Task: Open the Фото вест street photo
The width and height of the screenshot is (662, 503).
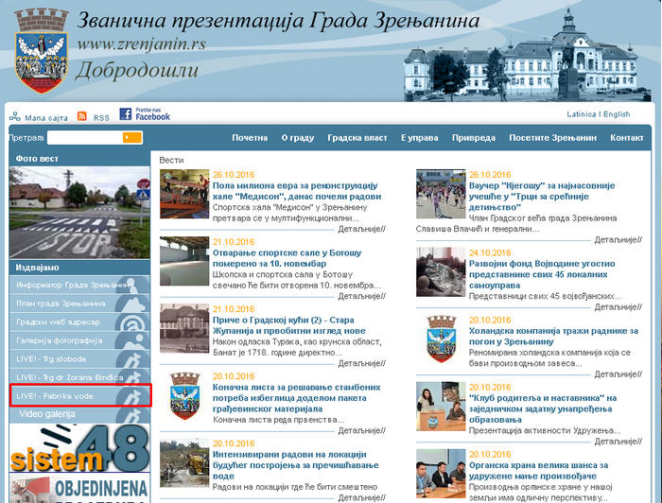Action: coord(79,212)
